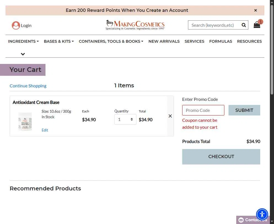
Task: Dismiss the reward points banner
Action: coord(255,10)
